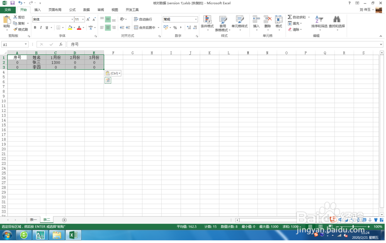The image size is (386, 243).
Task: Toggle center horizontal alignment
Action: [x=108, y=27]
